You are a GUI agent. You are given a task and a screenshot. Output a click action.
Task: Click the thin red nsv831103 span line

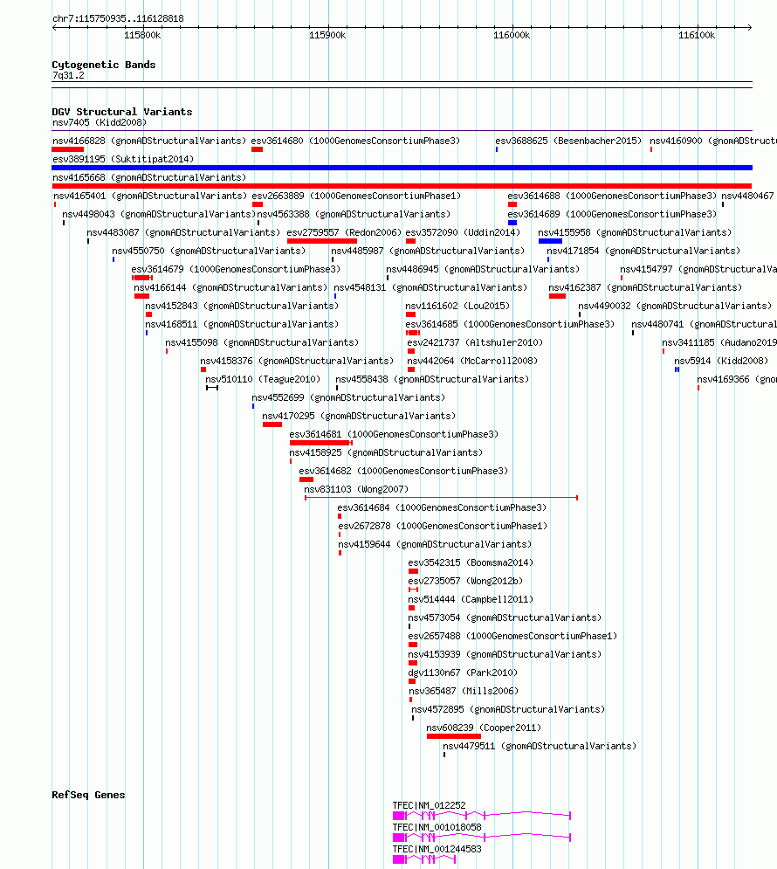coord(442,498)
